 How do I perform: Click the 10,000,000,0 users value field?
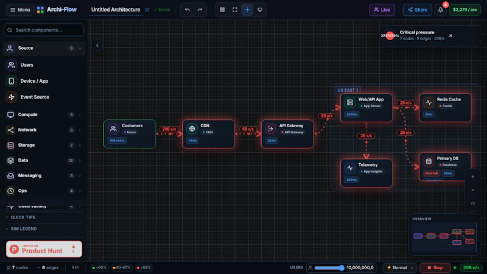(360, 267)
